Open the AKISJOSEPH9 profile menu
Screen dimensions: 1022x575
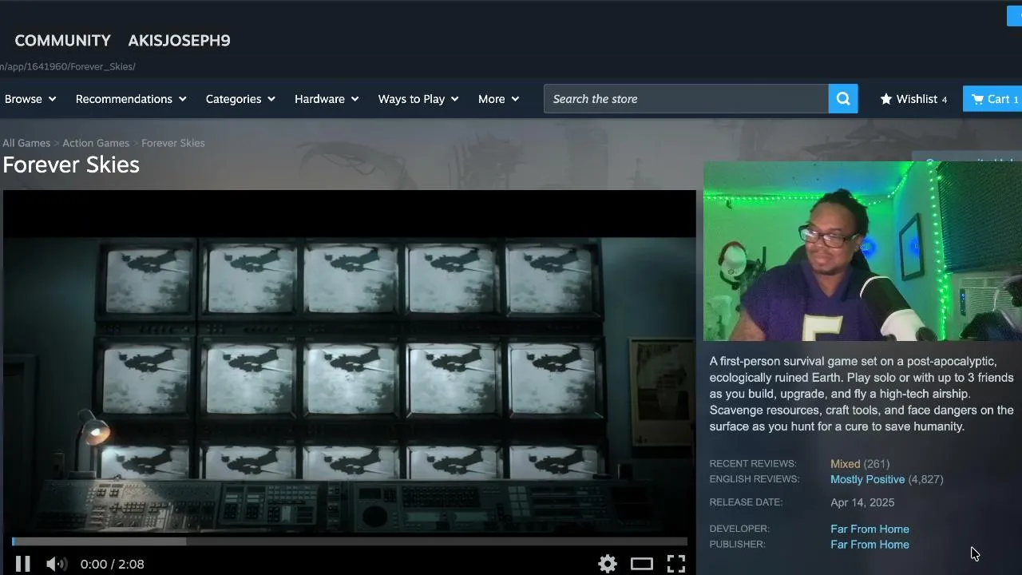click(x=179, y=41)
